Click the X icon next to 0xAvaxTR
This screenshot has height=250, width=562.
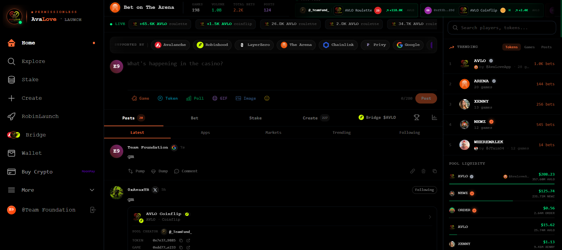(x=155, y=190)
